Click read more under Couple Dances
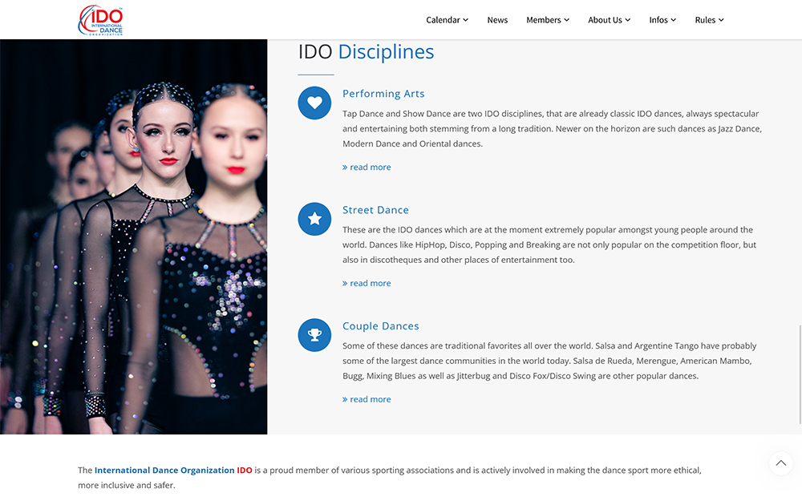 (367, 399)
